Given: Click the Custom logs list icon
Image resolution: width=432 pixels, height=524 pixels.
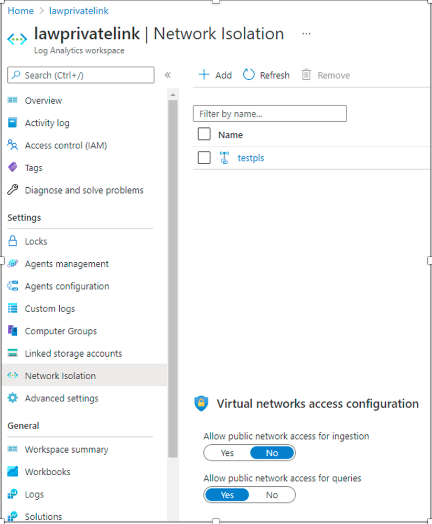Looking at the screenshot, I should 13,308.
